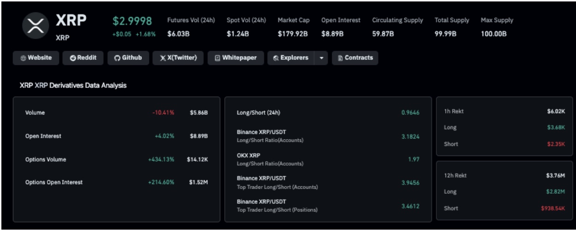Open the Contracts button

[x=355, y=58]
